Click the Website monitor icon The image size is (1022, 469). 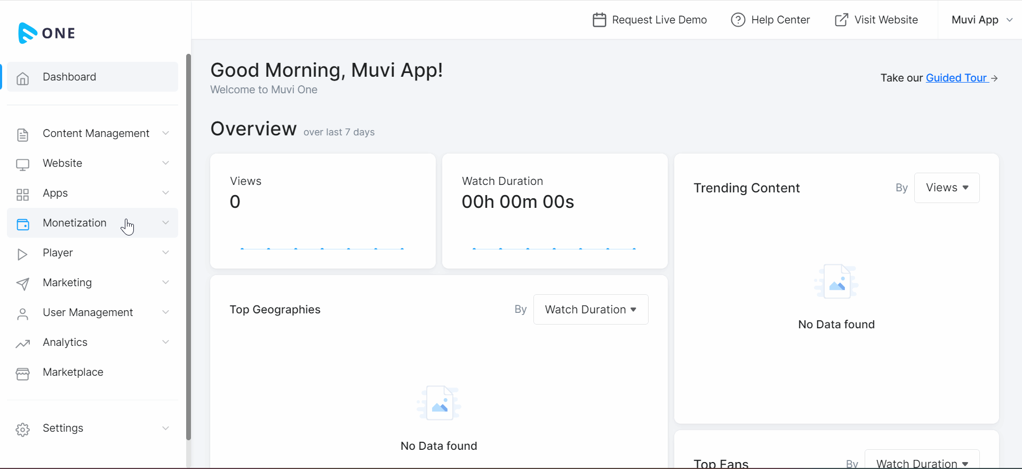click(22, 165)
